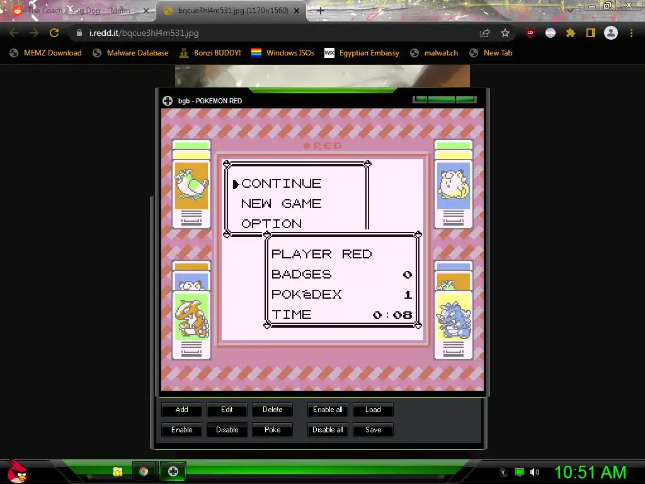This screenshot has height=484, width=645.
Task: Close the bqcue3hl4m531.jpg tab
Action: coord(297,11)
